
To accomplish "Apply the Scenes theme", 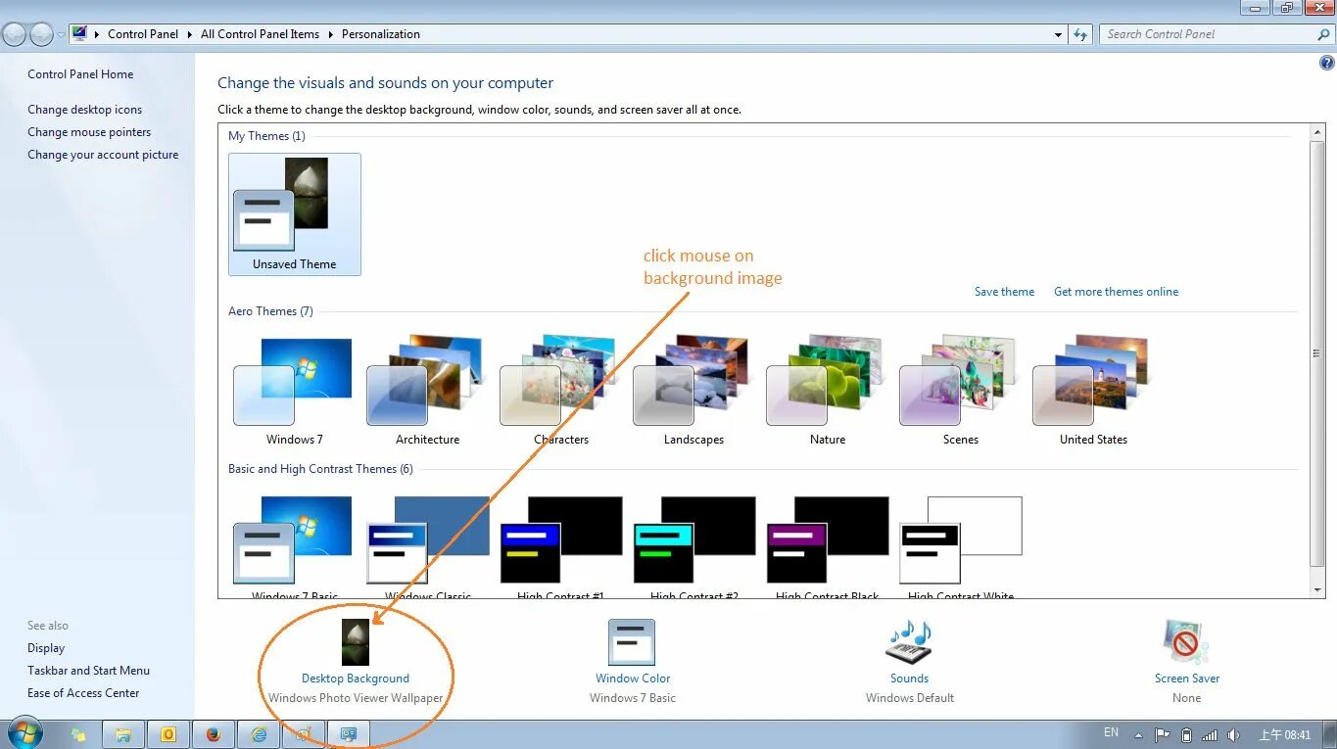I will [960, 390].
